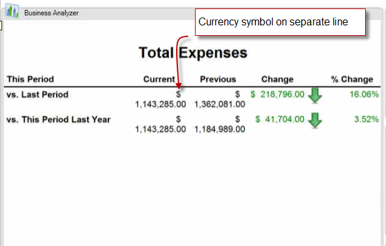Click the This Period column header
Screen dimensions: 386x246
(30, 79)
